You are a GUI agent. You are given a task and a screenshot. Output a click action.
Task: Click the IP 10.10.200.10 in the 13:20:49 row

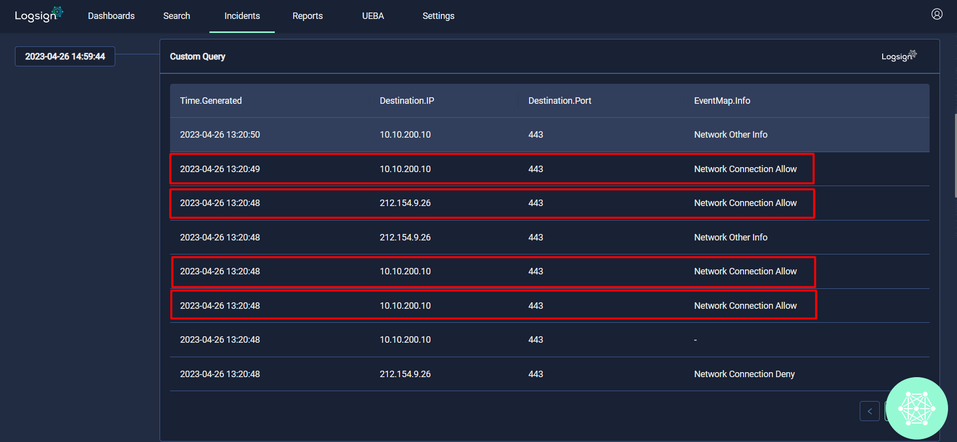(x=405, y=169)
